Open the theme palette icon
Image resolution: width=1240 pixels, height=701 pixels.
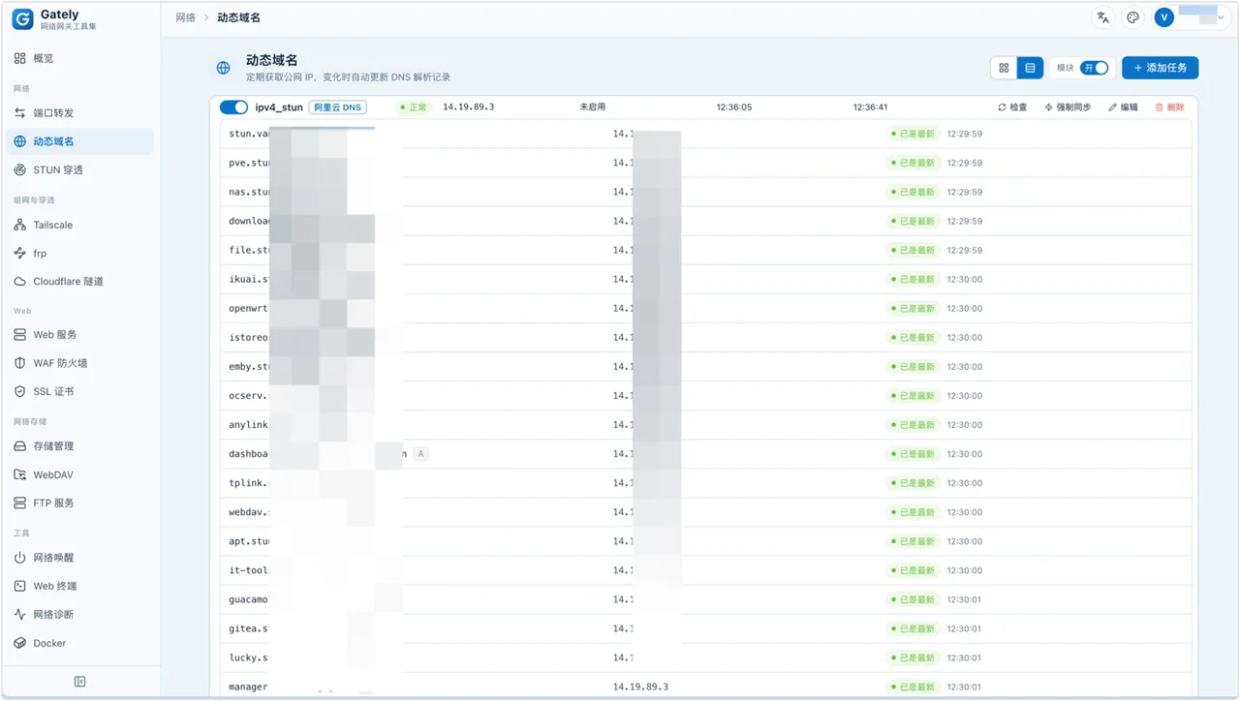coord(1132,17)
